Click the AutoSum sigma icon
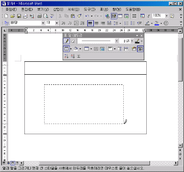Viewport: 184px width, 172px height. pos(79,56)
